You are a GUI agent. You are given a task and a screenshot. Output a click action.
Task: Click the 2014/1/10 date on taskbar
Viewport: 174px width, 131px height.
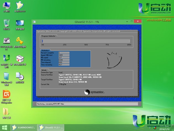pyautogui.click(x=164, y=129)
